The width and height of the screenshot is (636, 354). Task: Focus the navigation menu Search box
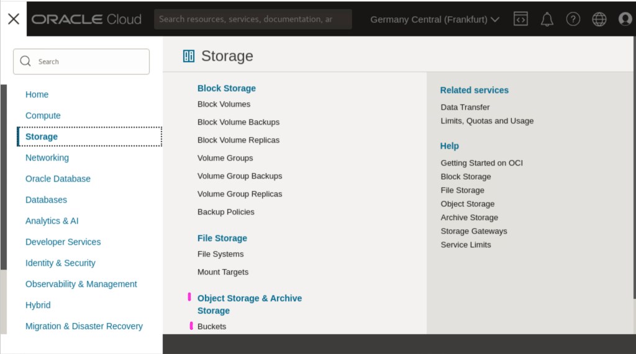coord(81,61)
